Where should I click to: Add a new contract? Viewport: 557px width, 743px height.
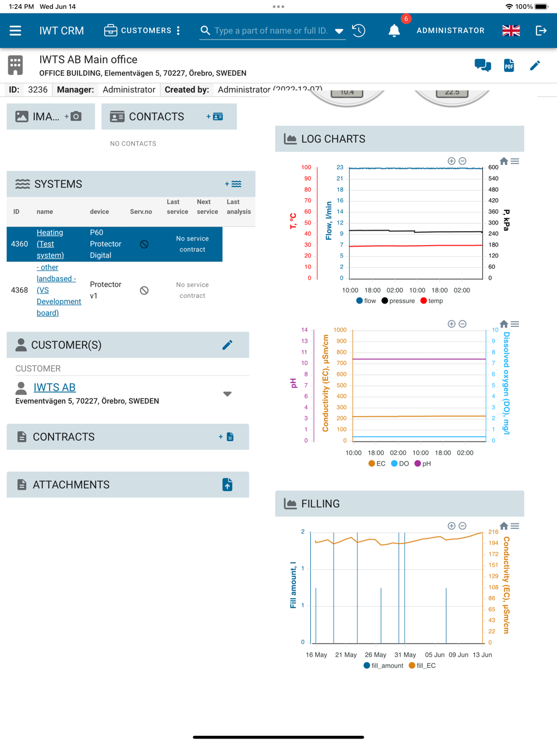coord(226,437)
